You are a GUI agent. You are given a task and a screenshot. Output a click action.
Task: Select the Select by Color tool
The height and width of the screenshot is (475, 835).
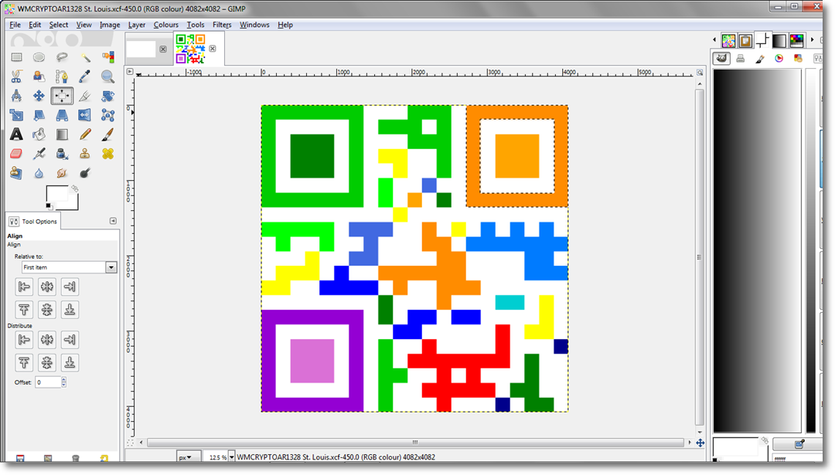coord(107,57)
